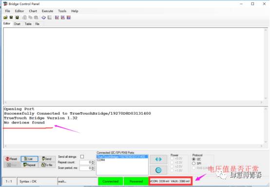Viewport: 270px width, 187px height.
Task: Select the +2.5V power option
Action: tap(172, 167)
